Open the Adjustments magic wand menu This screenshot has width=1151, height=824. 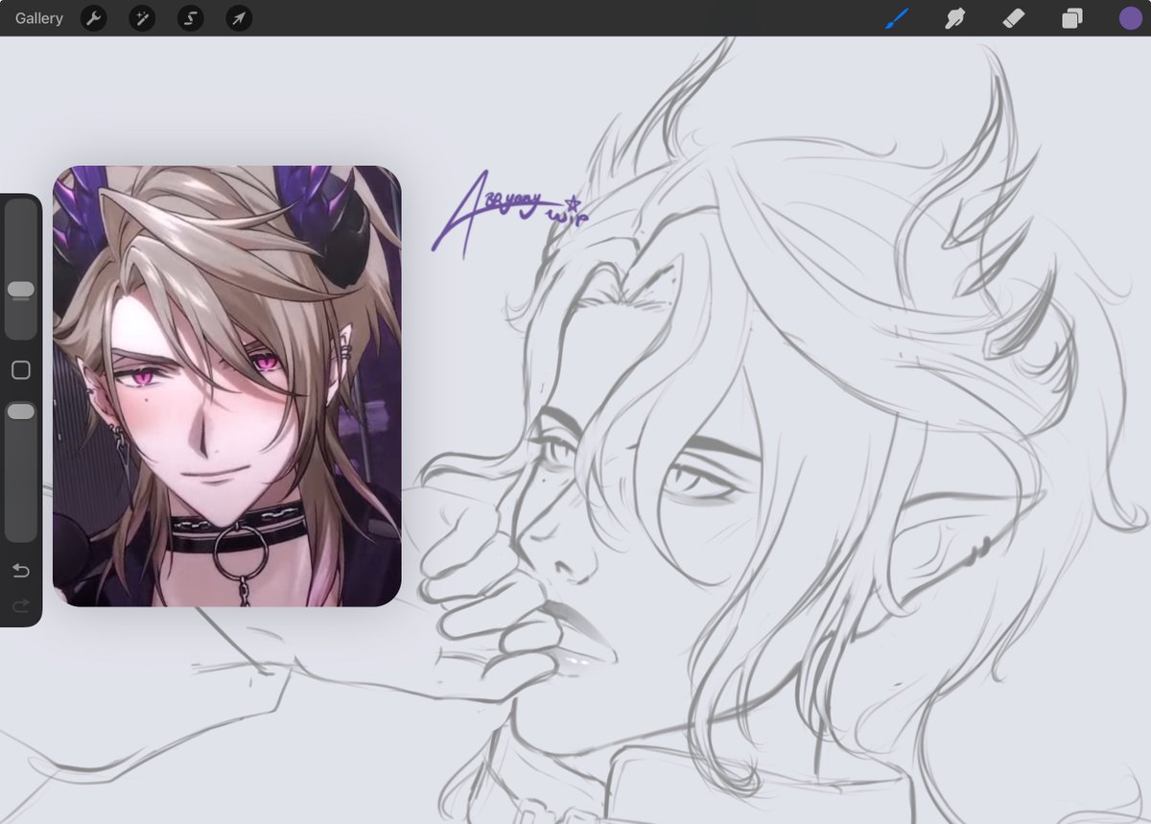click(x=142, y=18)
